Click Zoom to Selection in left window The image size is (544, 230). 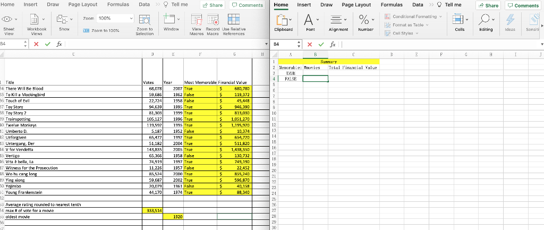click(x=144, y=24)
